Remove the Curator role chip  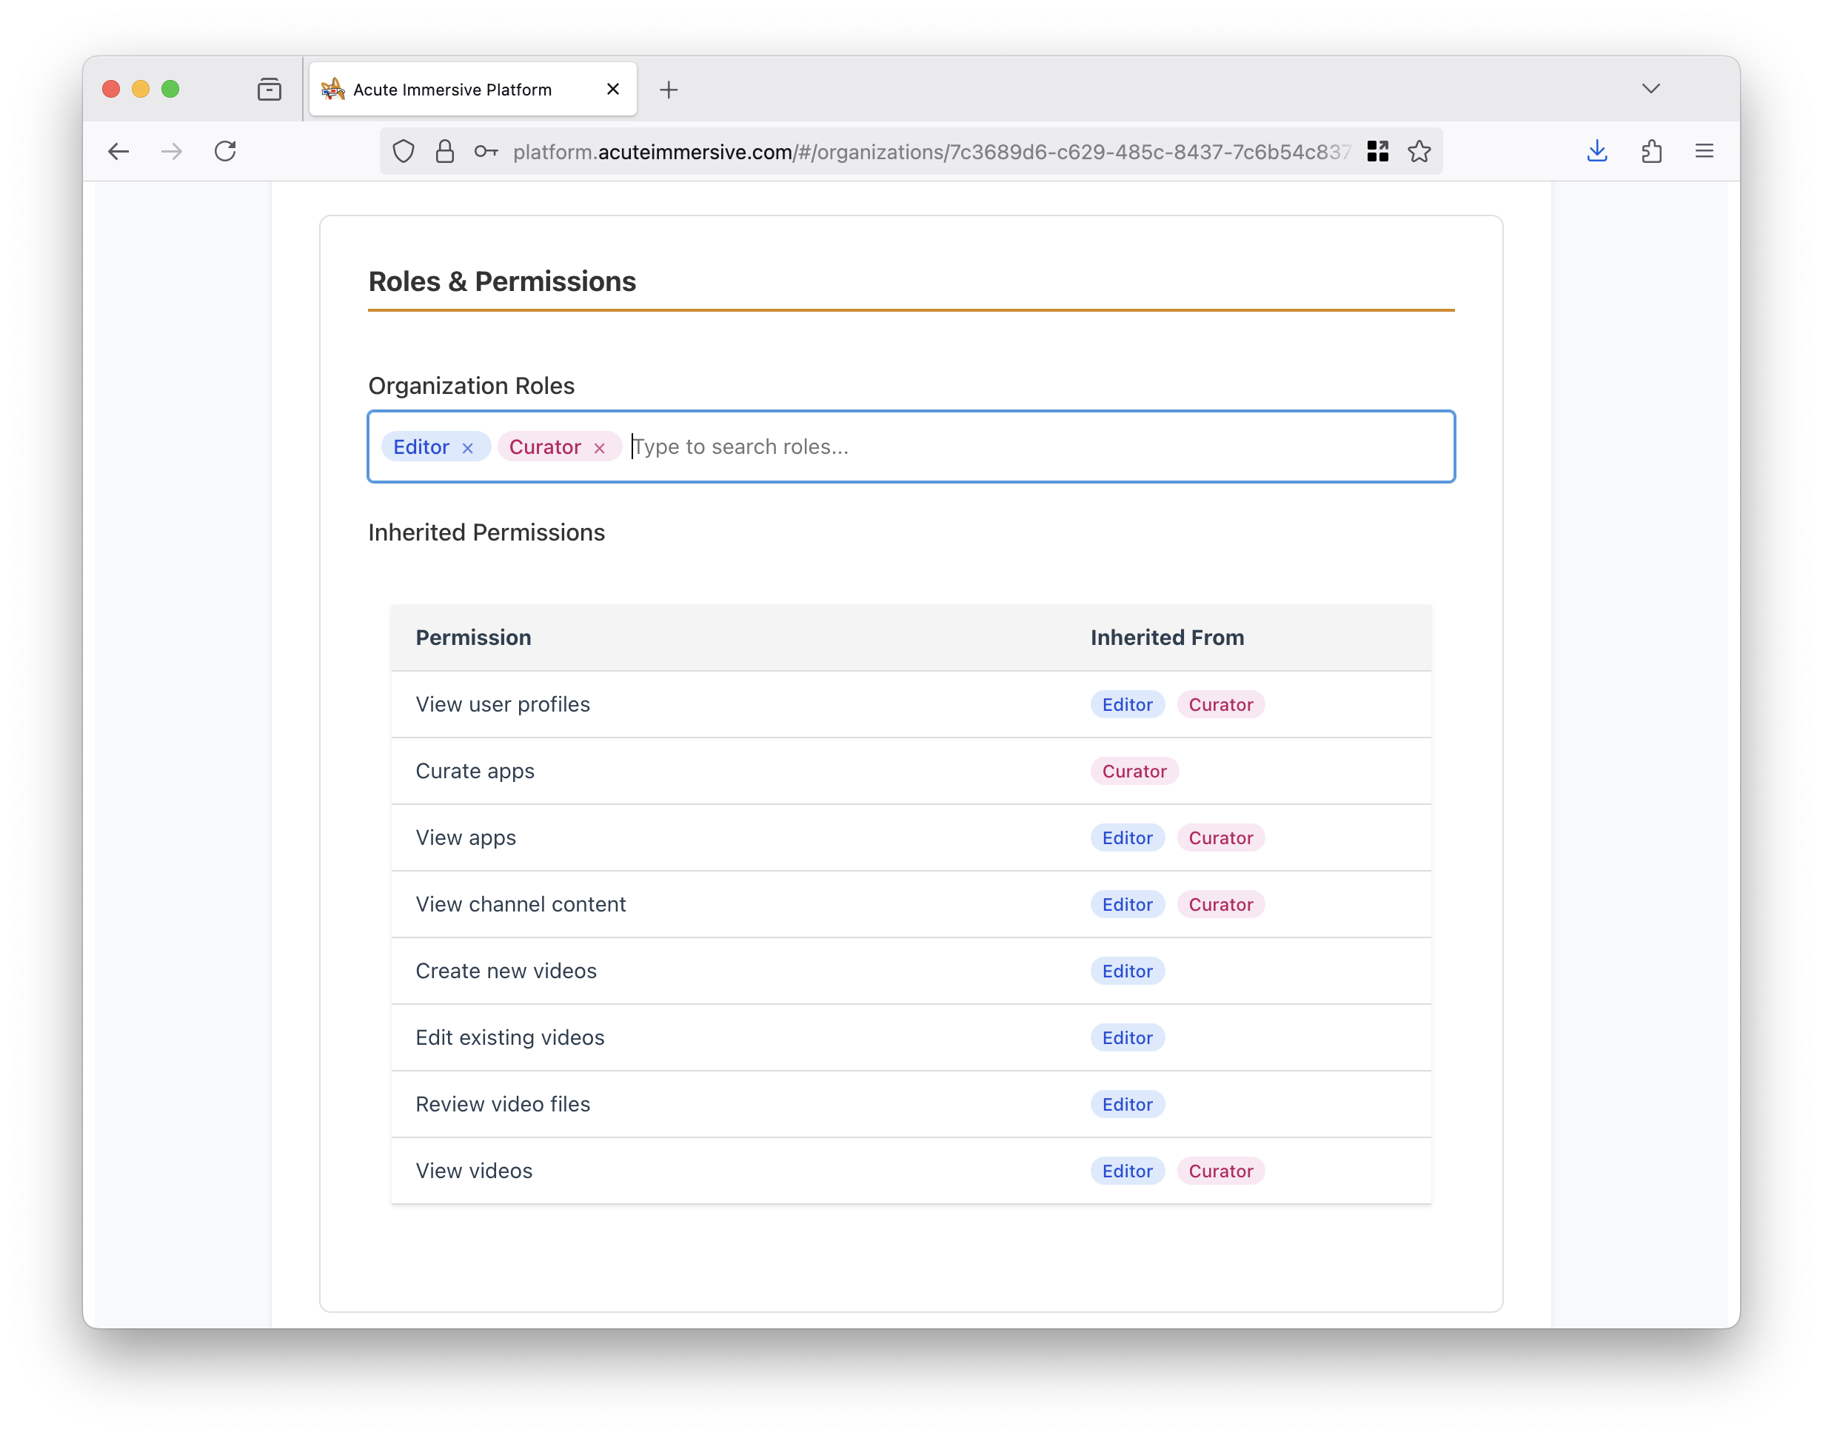pos(600,448)
